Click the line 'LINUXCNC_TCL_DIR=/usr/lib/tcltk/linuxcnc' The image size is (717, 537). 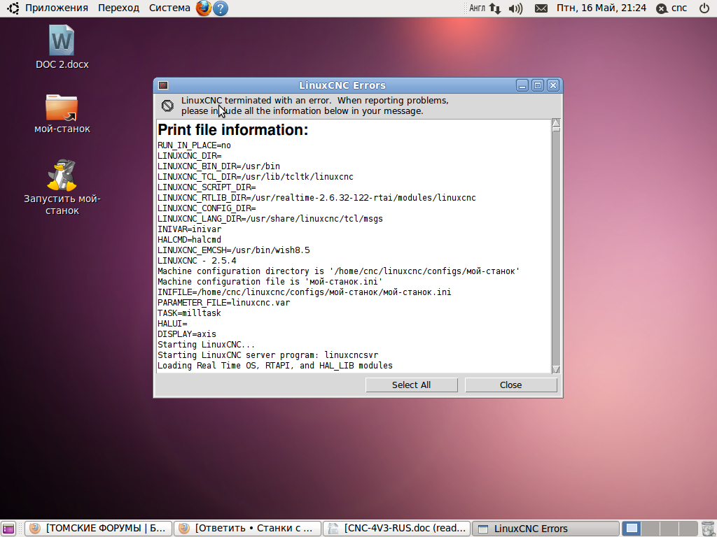click(255, 177)
